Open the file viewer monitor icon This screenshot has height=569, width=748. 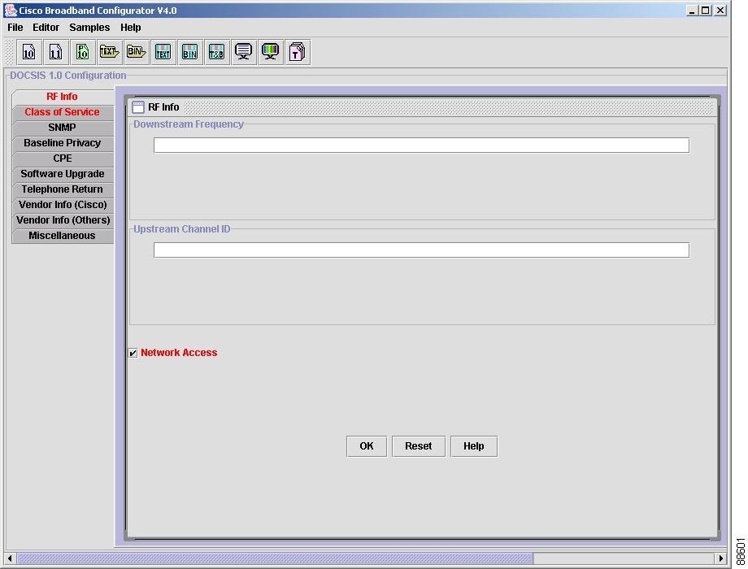(x=243, y=51)
